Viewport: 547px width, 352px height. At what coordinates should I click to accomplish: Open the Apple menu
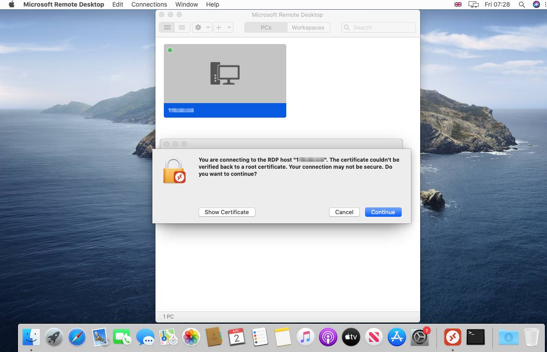point(12,4)
